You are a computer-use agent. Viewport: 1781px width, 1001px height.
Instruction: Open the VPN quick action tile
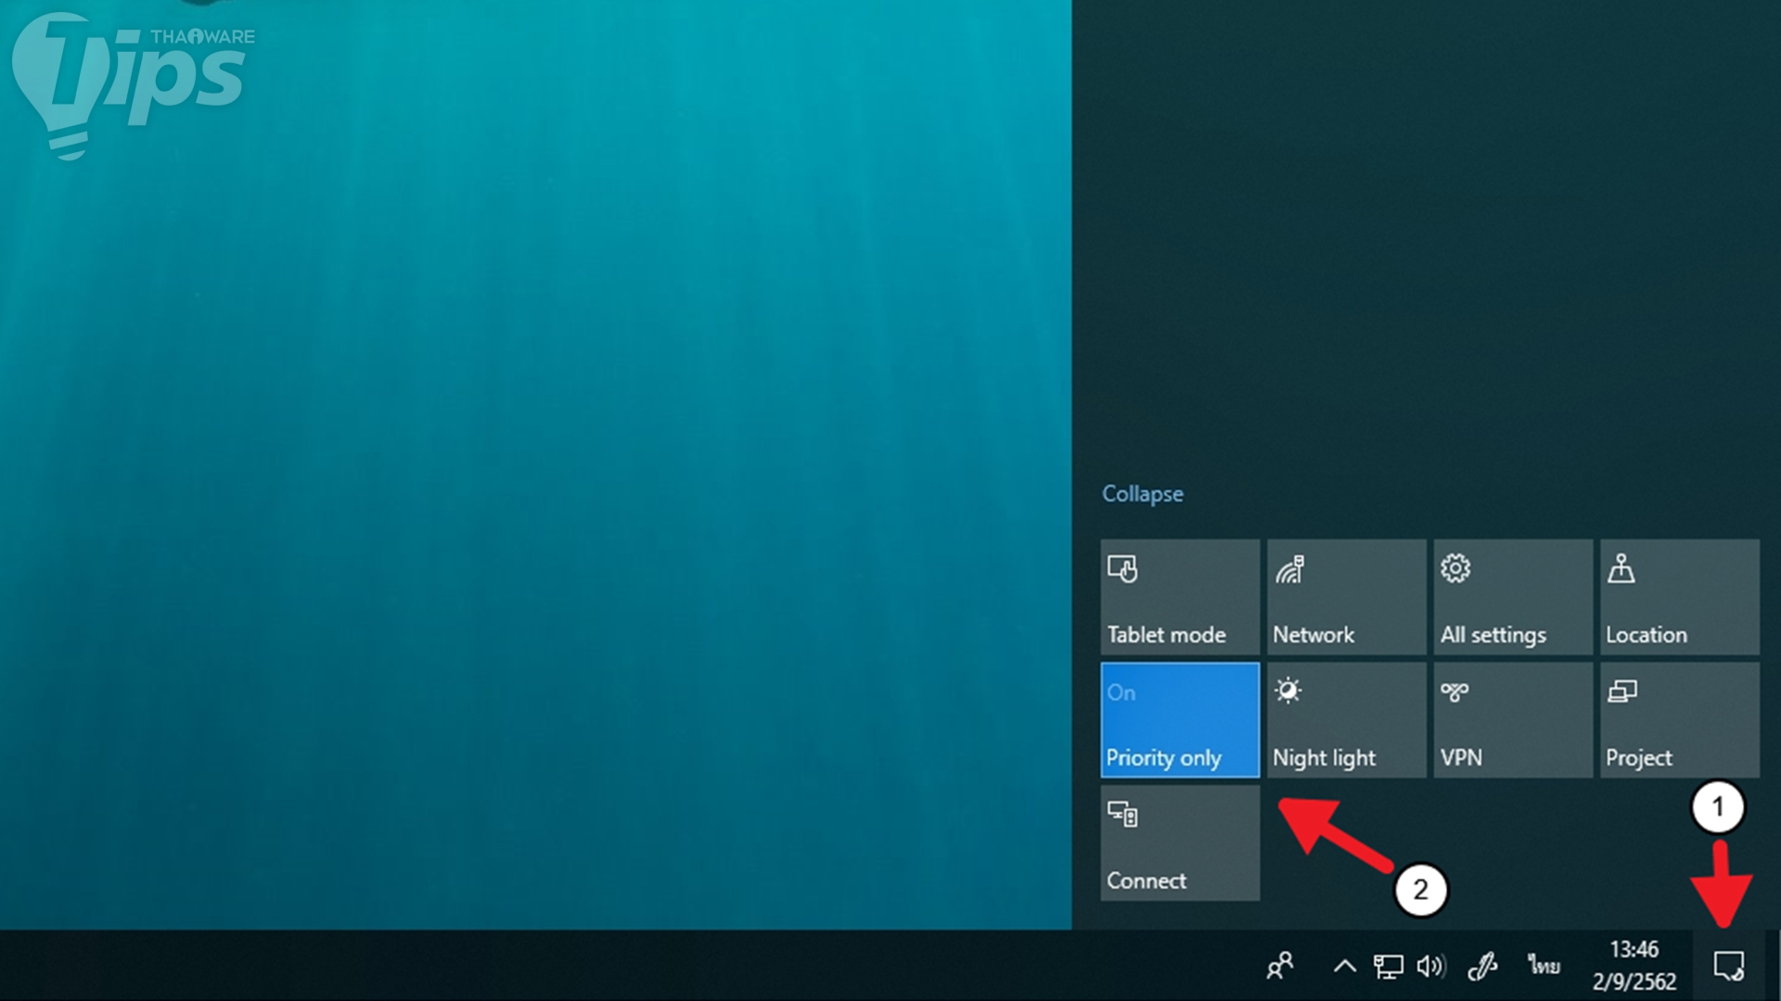(x=1512, y=720)
